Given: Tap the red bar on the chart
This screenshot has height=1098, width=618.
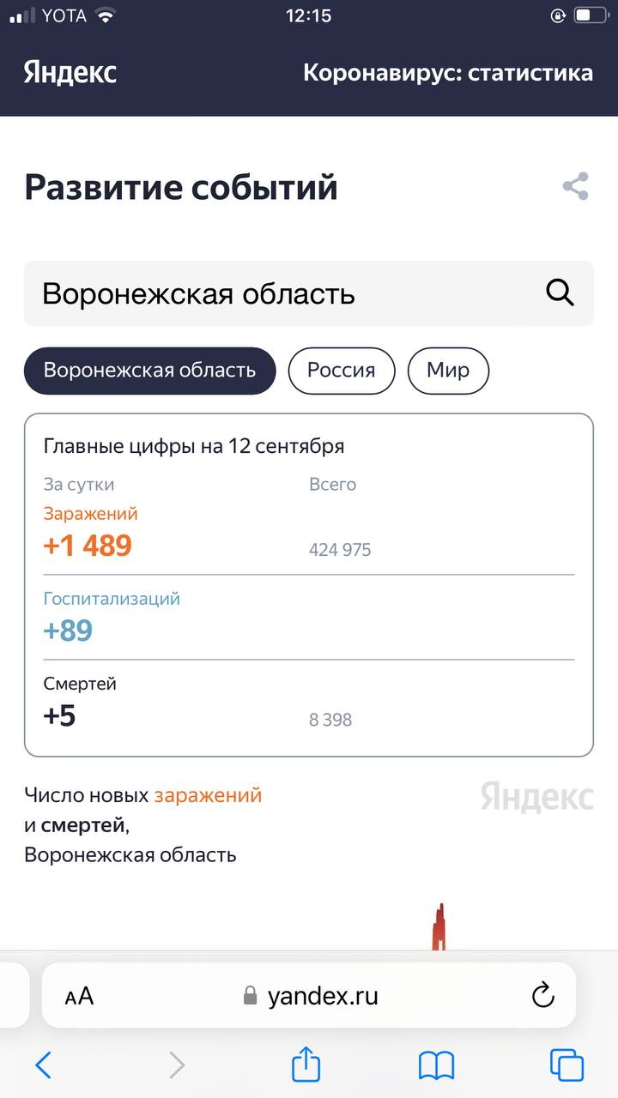Looking at the screenshot, I should click(x=439, y=926).
